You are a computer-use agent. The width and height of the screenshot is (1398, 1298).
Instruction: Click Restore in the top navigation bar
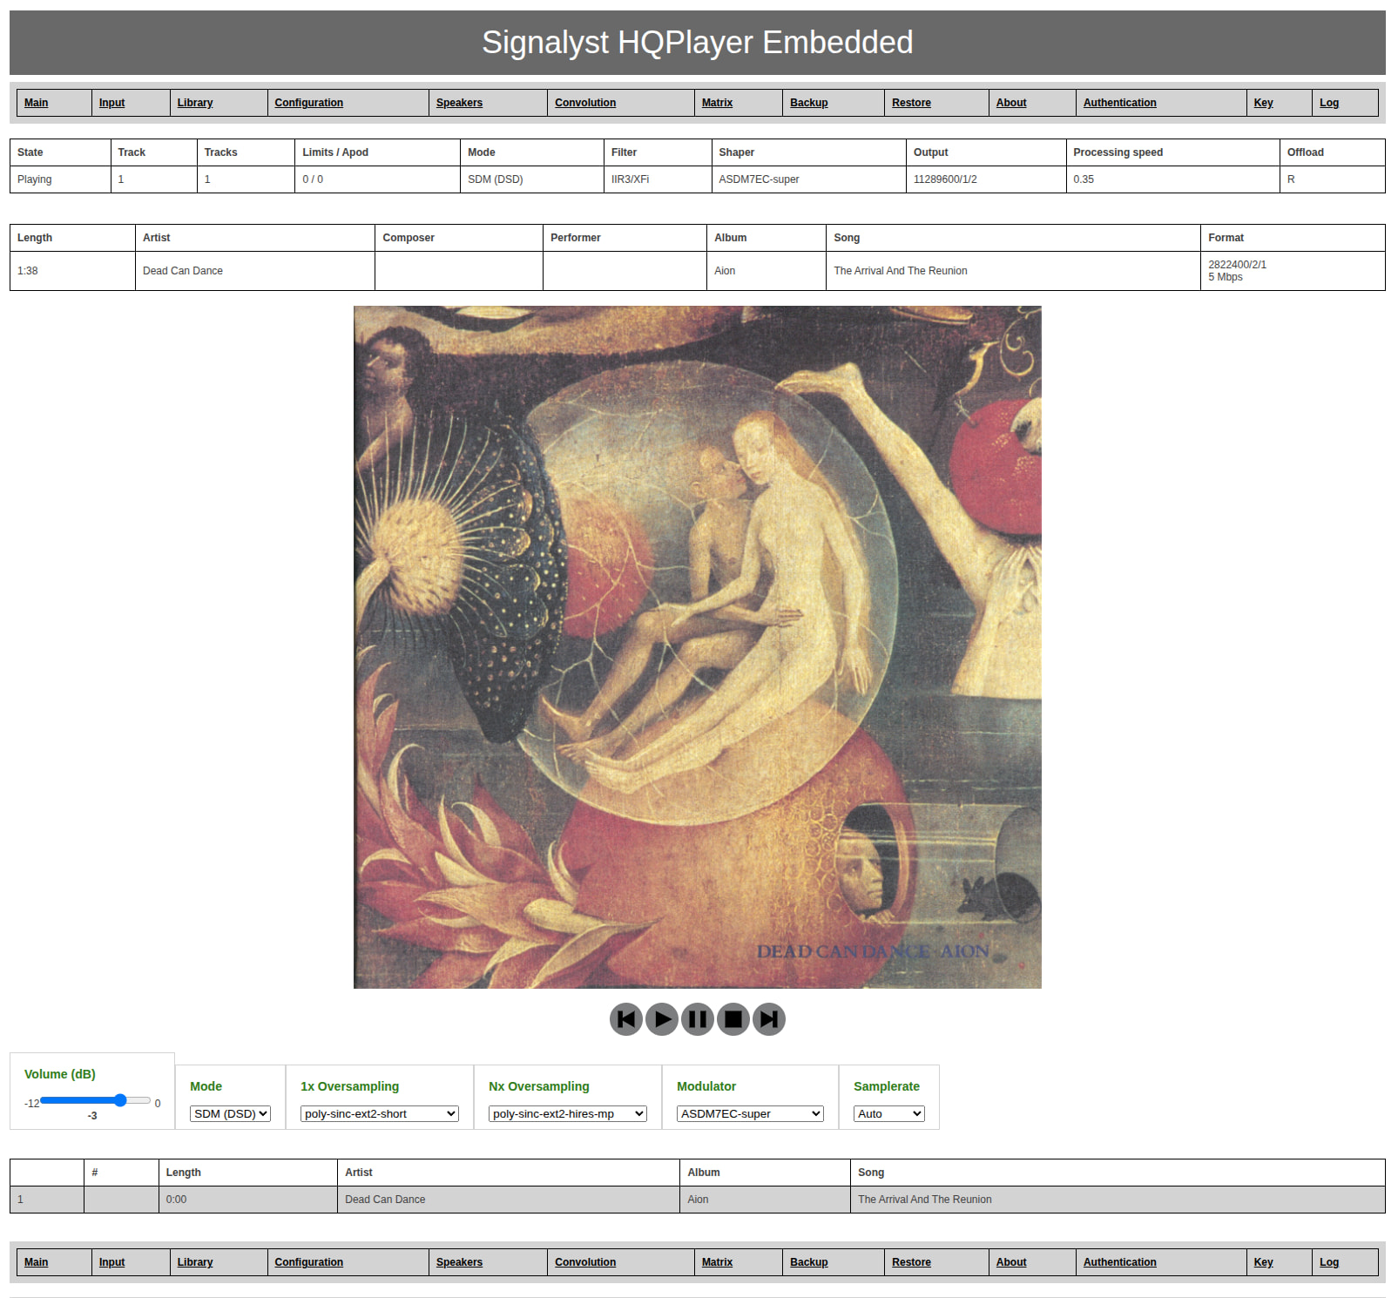[x=911, y=103]
